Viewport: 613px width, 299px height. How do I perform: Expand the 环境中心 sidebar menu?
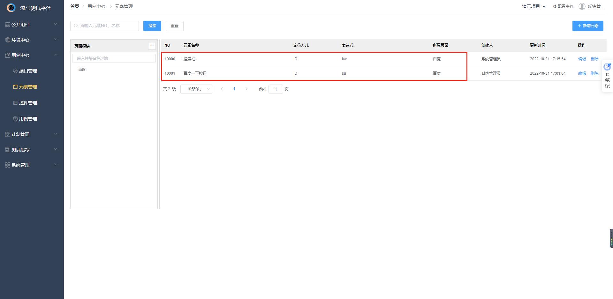click(32, 40)
